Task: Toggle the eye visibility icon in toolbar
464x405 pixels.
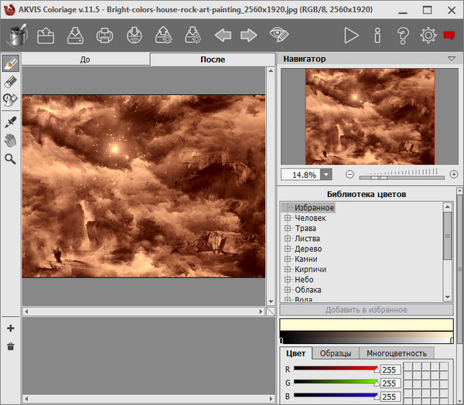Action: [278, 36]
